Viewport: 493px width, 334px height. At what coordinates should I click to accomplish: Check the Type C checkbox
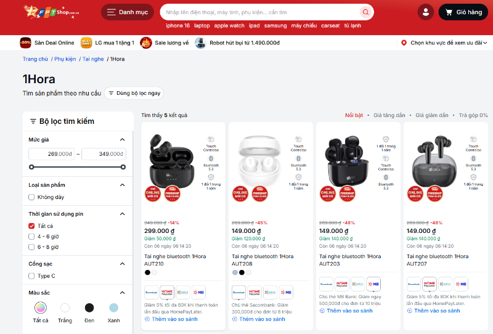click(x=31, y=276)
